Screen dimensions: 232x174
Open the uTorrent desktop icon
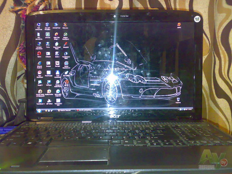click(x=47, y=35)
